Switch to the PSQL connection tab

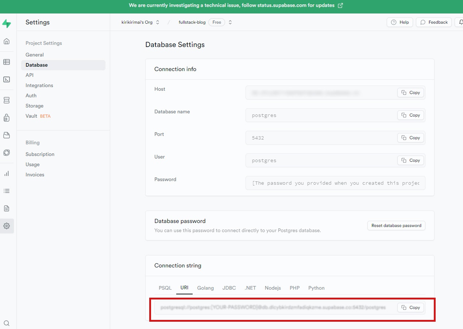coord(165,288)
